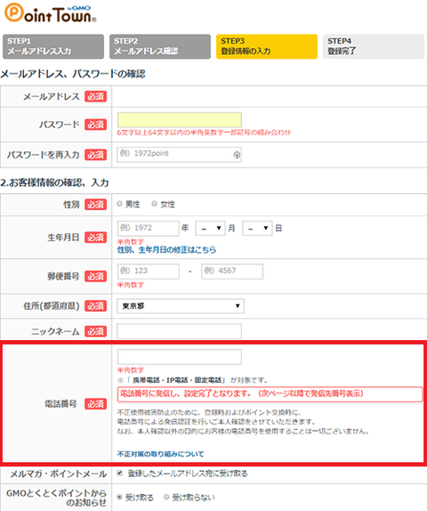Open the birth month dropdown

coord(211,228)
